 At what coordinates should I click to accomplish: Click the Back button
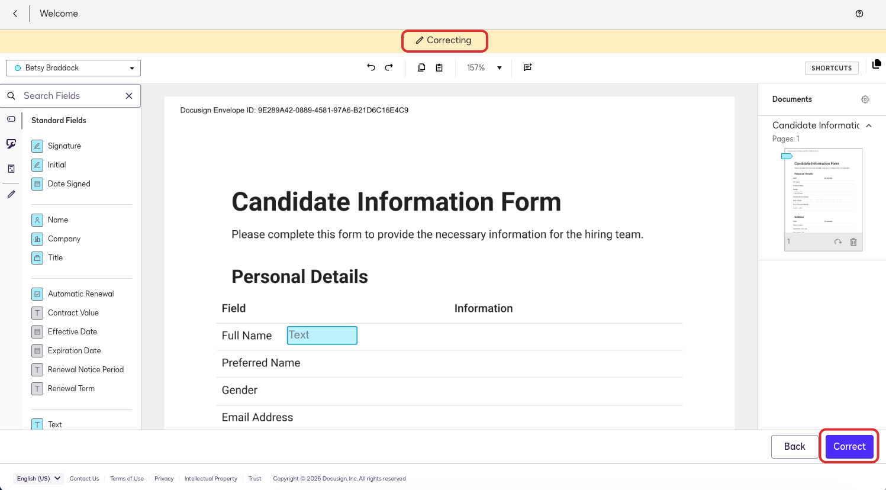(x=794, y=446)
